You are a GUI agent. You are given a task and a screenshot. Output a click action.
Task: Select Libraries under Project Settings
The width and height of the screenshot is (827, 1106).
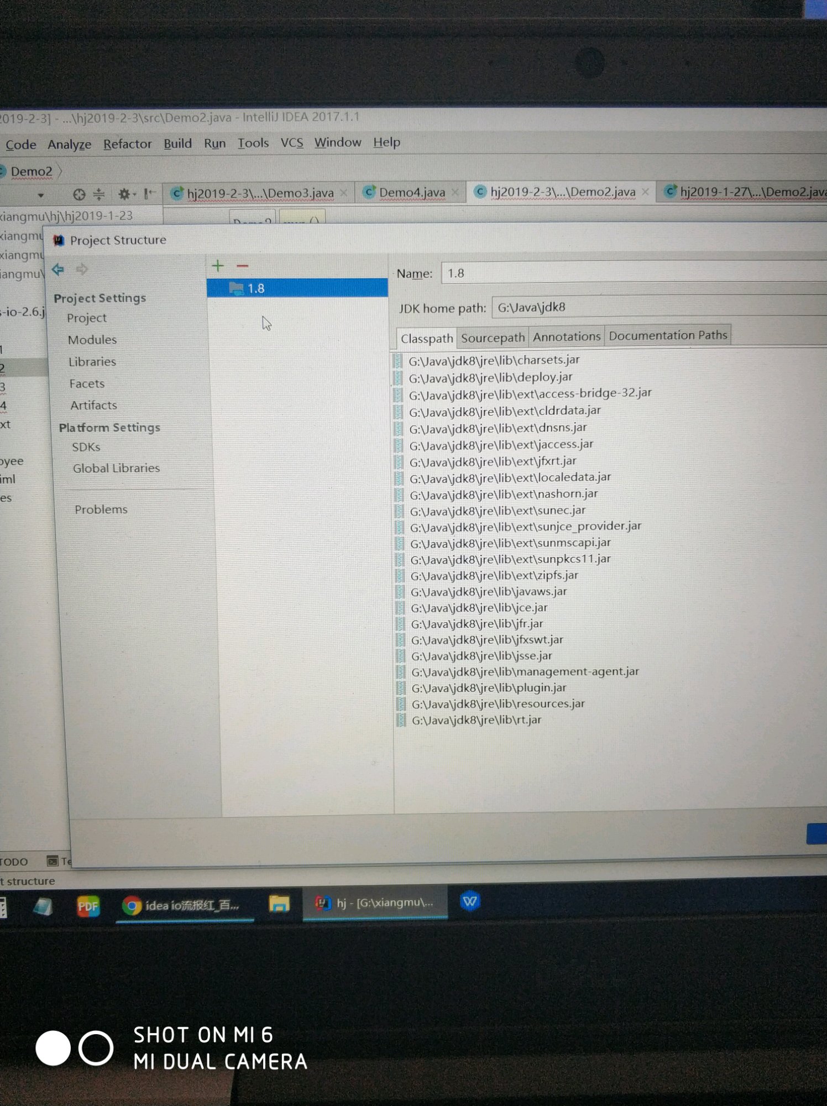(x=92, y=362)
